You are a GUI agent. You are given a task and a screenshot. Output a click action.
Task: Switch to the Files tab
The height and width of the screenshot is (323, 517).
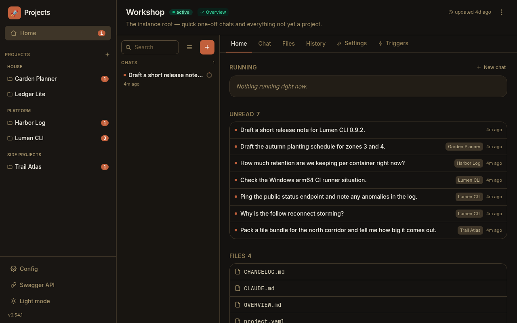[x=288, y=44]
